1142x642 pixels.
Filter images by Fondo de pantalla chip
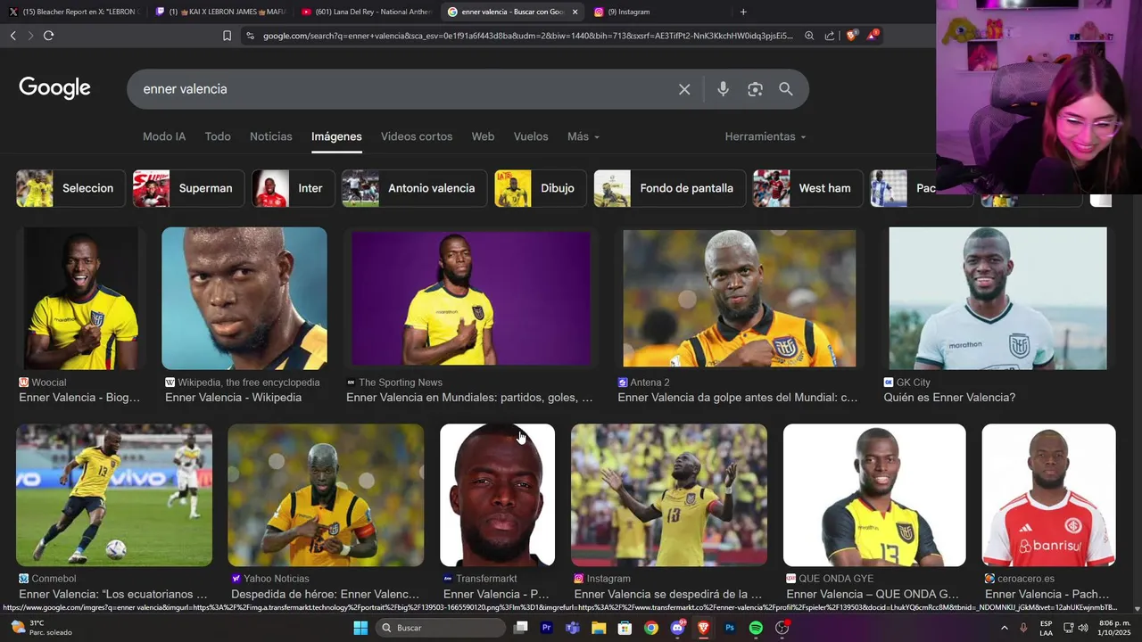pyautogui.click(x=669, y=188)
